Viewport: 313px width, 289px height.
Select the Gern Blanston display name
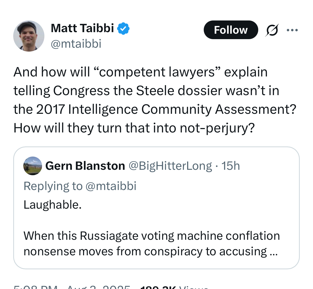pyautogui.click(x=85, y=166)
